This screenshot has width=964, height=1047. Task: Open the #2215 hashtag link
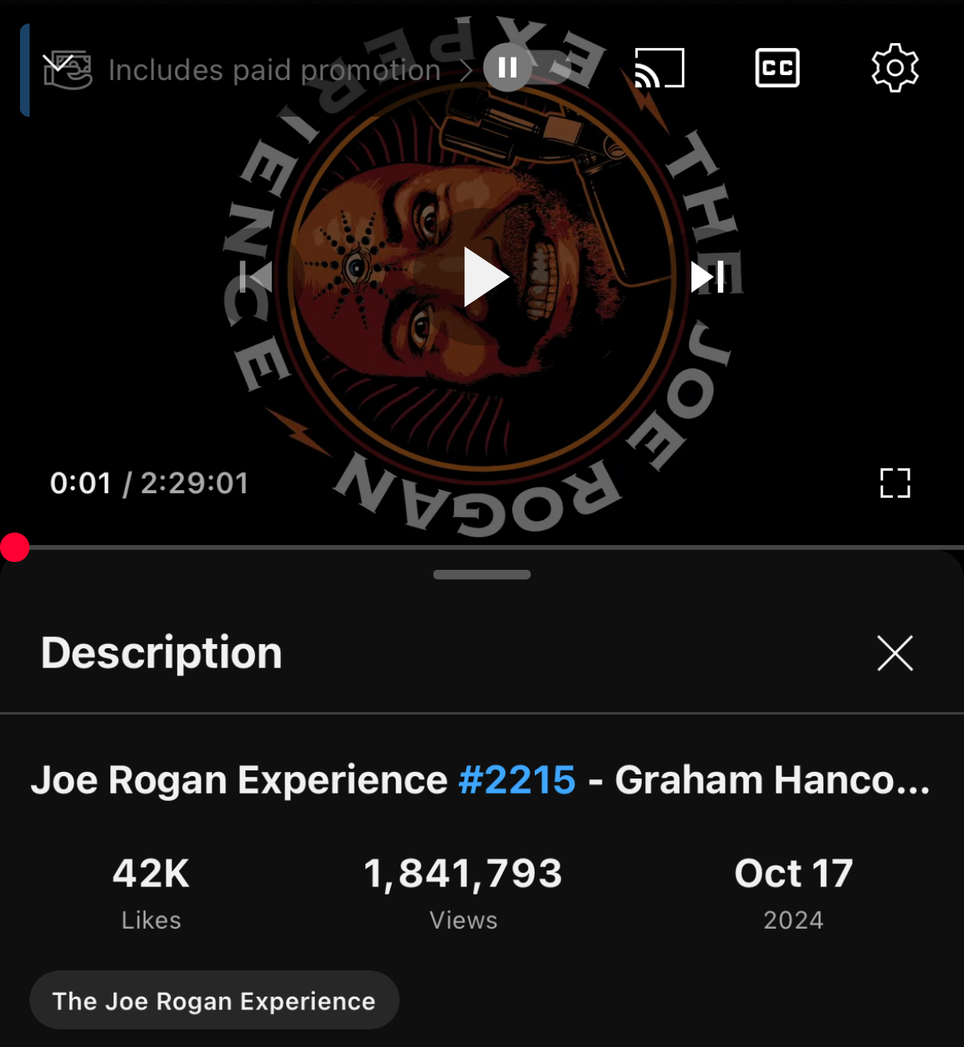click(516, 780)
